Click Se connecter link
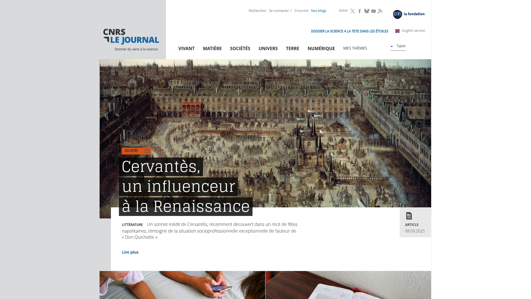Viewport: 531px width, 299px height. tap(279, 11)
